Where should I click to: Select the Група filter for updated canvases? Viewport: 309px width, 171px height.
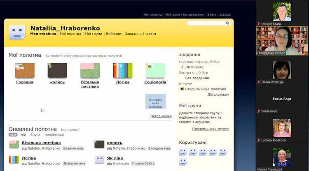[35, 135]
